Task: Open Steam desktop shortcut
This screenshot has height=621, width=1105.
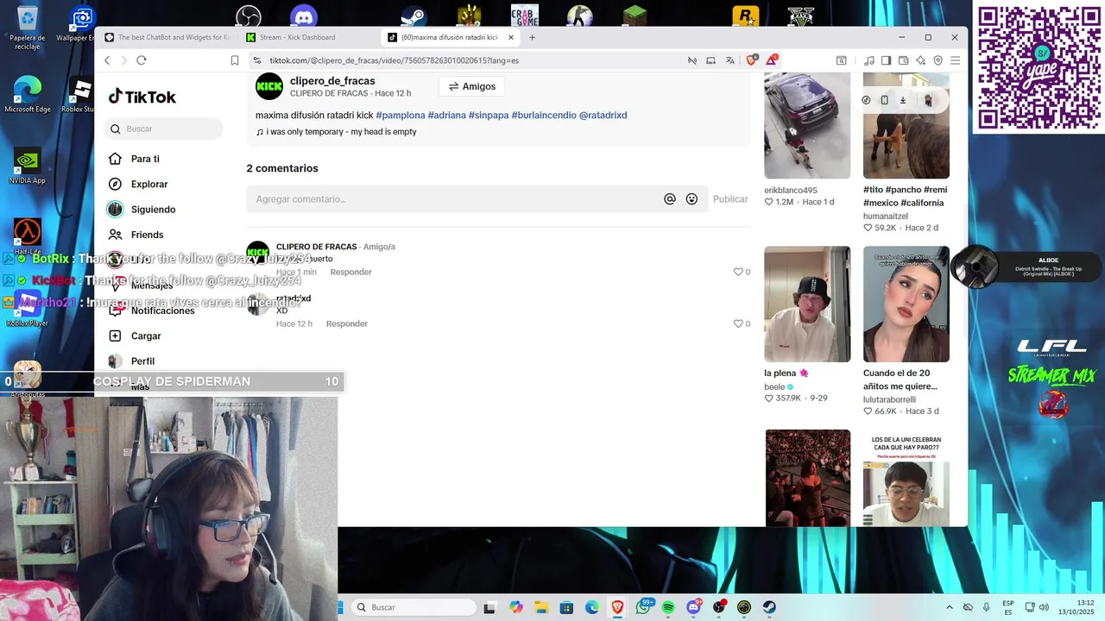Action: pos(414,16)
